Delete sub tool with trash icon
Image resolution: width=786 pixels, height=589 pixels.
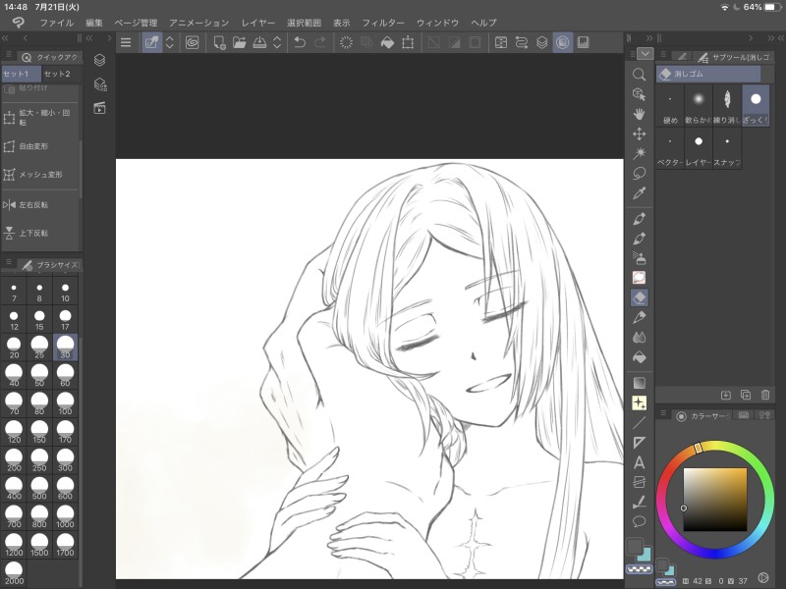[x=765, y=395]
